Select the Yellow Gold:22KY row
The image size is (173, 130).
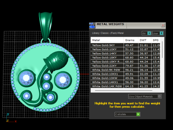[x=125, y=66]
